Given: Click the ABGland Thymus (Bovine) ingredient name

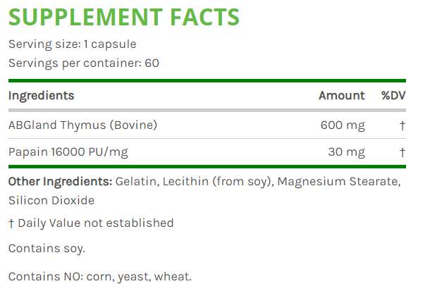Looking at the screenshot, I should (x=82, y=125).
